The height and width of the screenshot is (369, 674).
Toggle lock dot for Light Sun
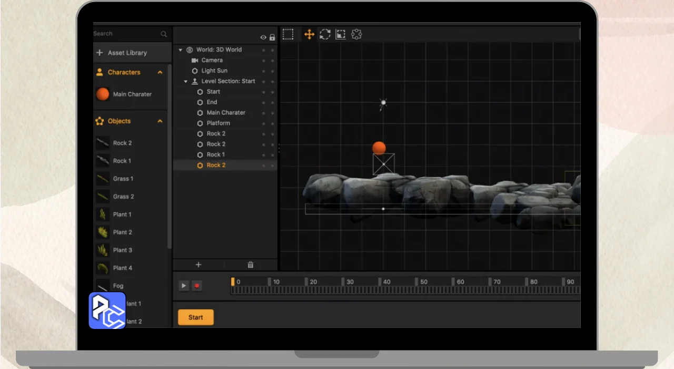click(x=272, y=71)
